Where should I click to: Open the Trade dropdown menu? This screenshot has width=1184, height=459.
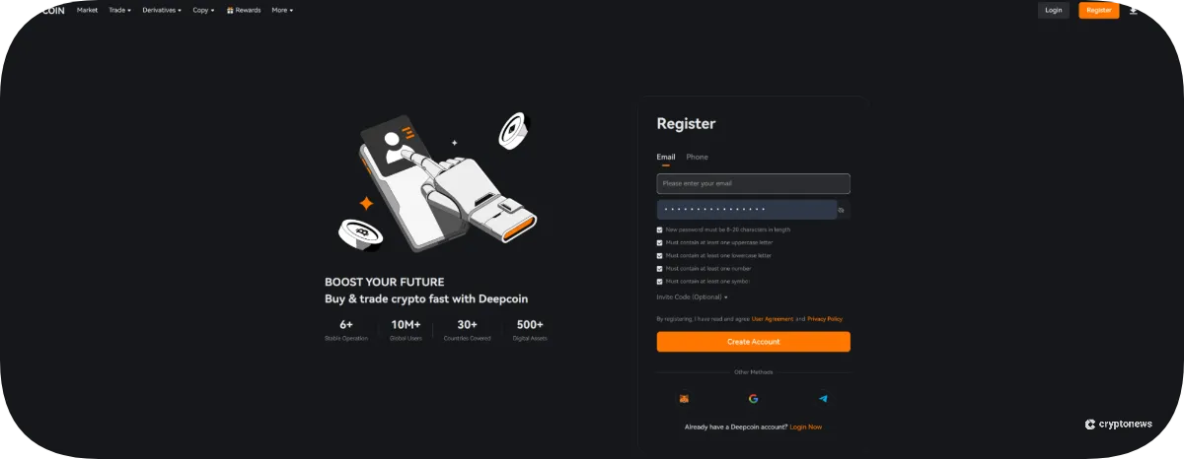tap(119, 10)
